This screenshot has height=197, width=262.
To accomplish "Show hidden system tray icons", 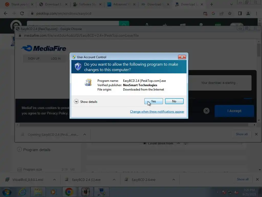I will click(x=217, y=192).
